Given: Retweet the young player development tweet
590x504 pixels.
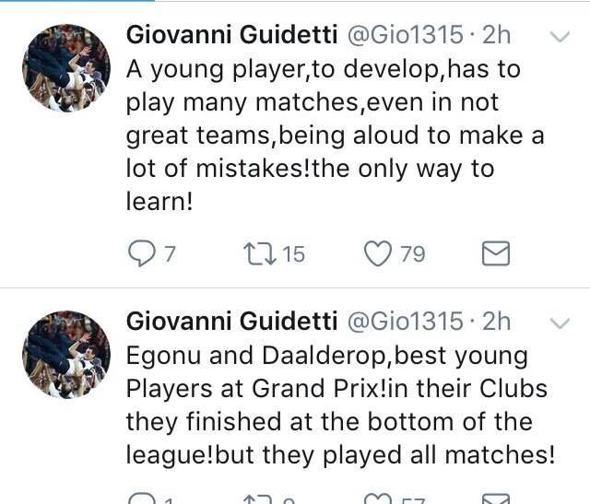Looking at the screenshot, I should 260,254.
